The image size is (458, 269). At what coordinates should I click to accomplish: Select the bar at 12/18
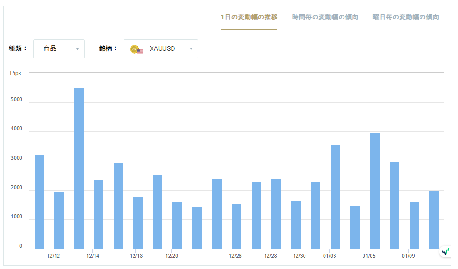[138, 223]
